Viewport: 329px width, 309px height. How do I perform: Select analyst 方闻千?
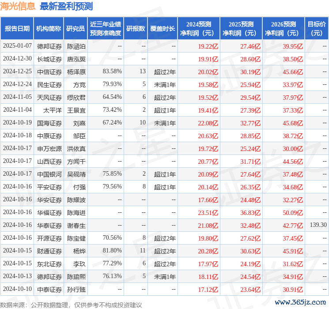(x=76, y=162)
